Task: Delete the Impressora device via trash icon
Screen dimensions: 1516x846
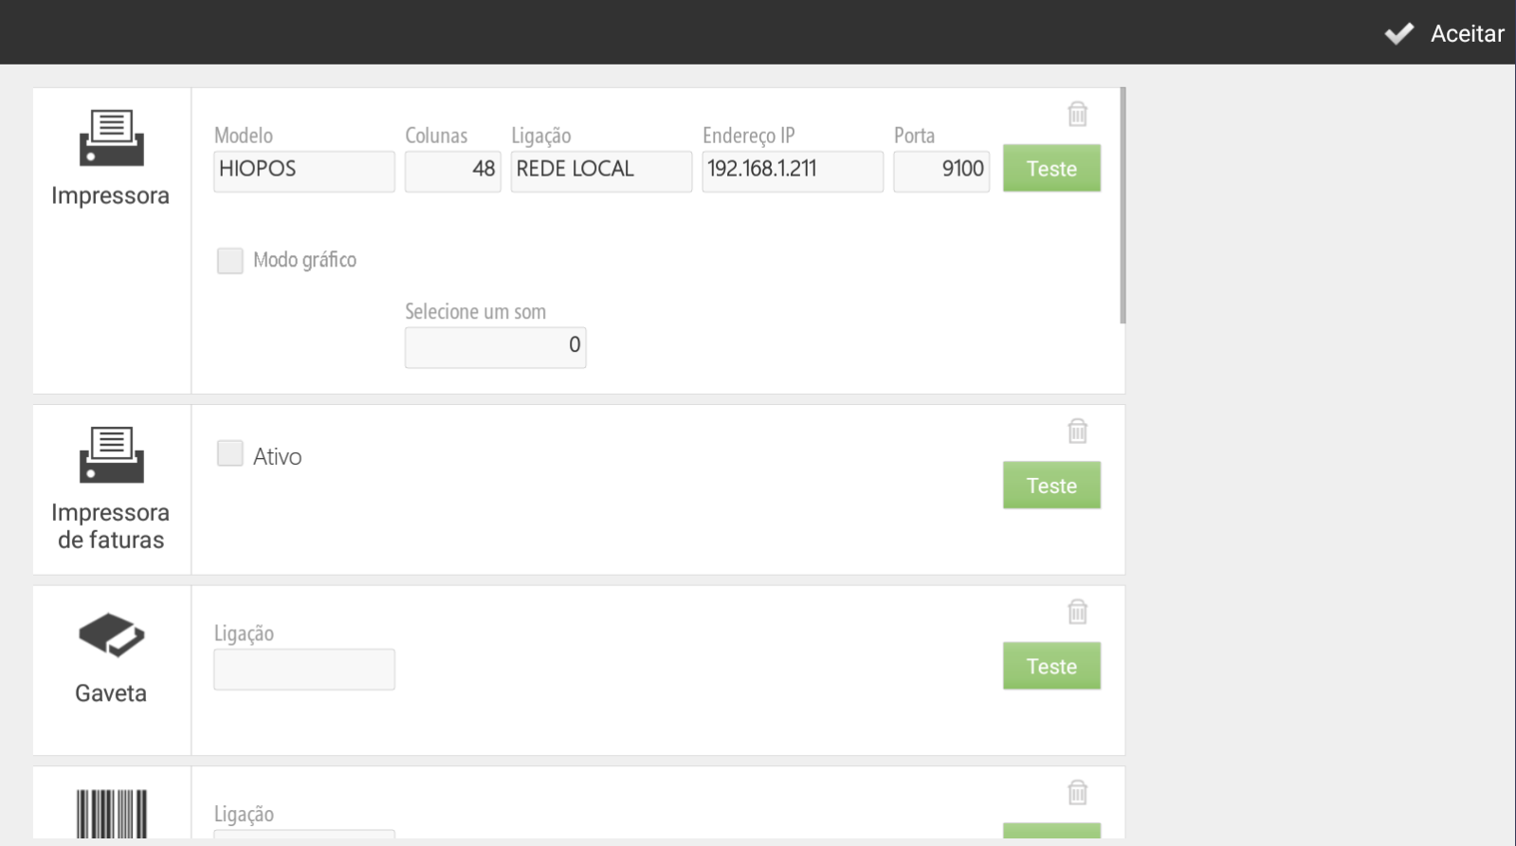Action: (1077, 114)
